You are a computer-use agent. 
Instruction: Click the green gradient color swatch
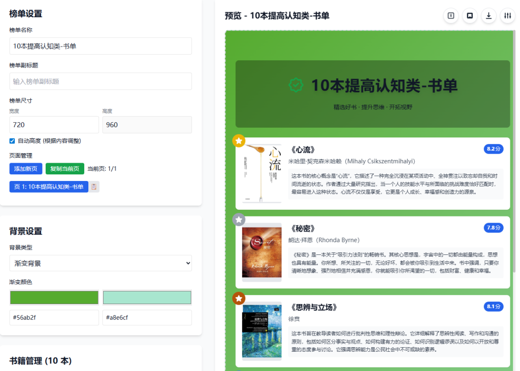coord(54,298)
